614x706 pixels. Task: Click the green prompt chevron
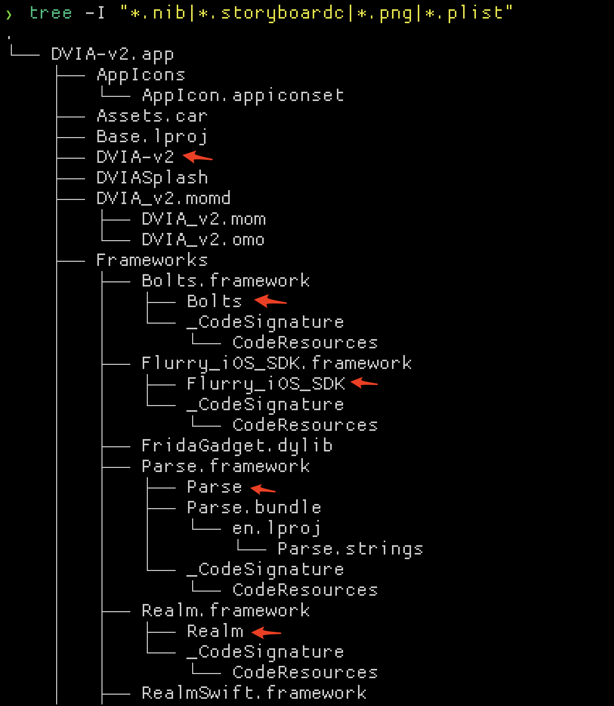(9, 14)
